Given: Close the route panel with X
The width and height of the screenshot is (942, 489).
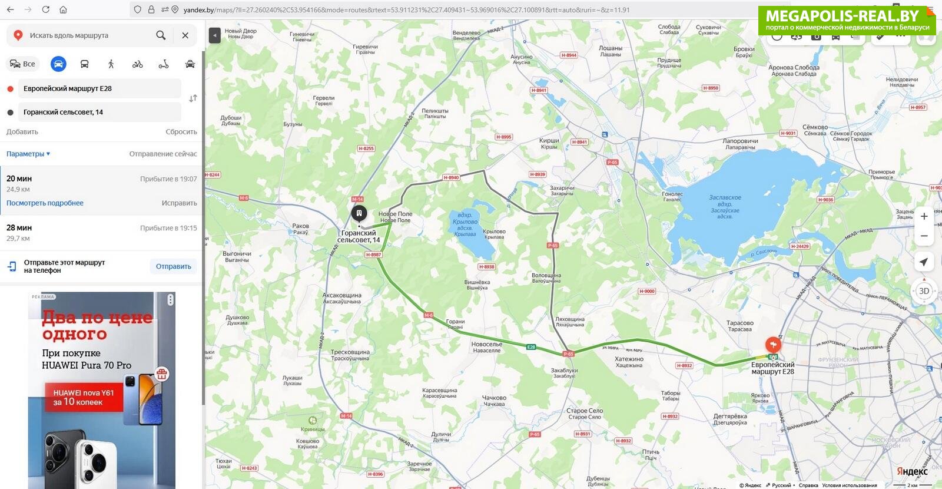Looking at the screenshot, I should [x=185, y=35].
